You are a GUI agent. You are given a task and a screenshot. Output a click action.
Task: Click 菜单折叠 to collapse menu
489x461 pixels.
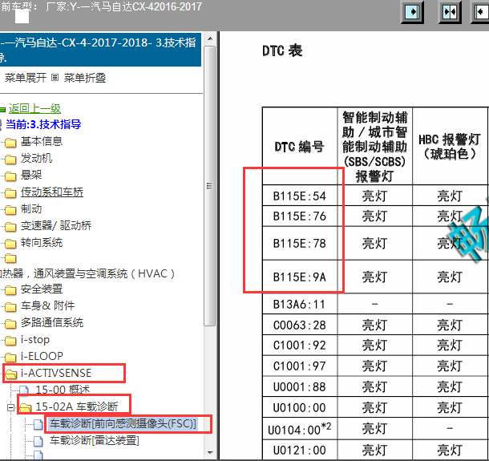coord(85,78)
